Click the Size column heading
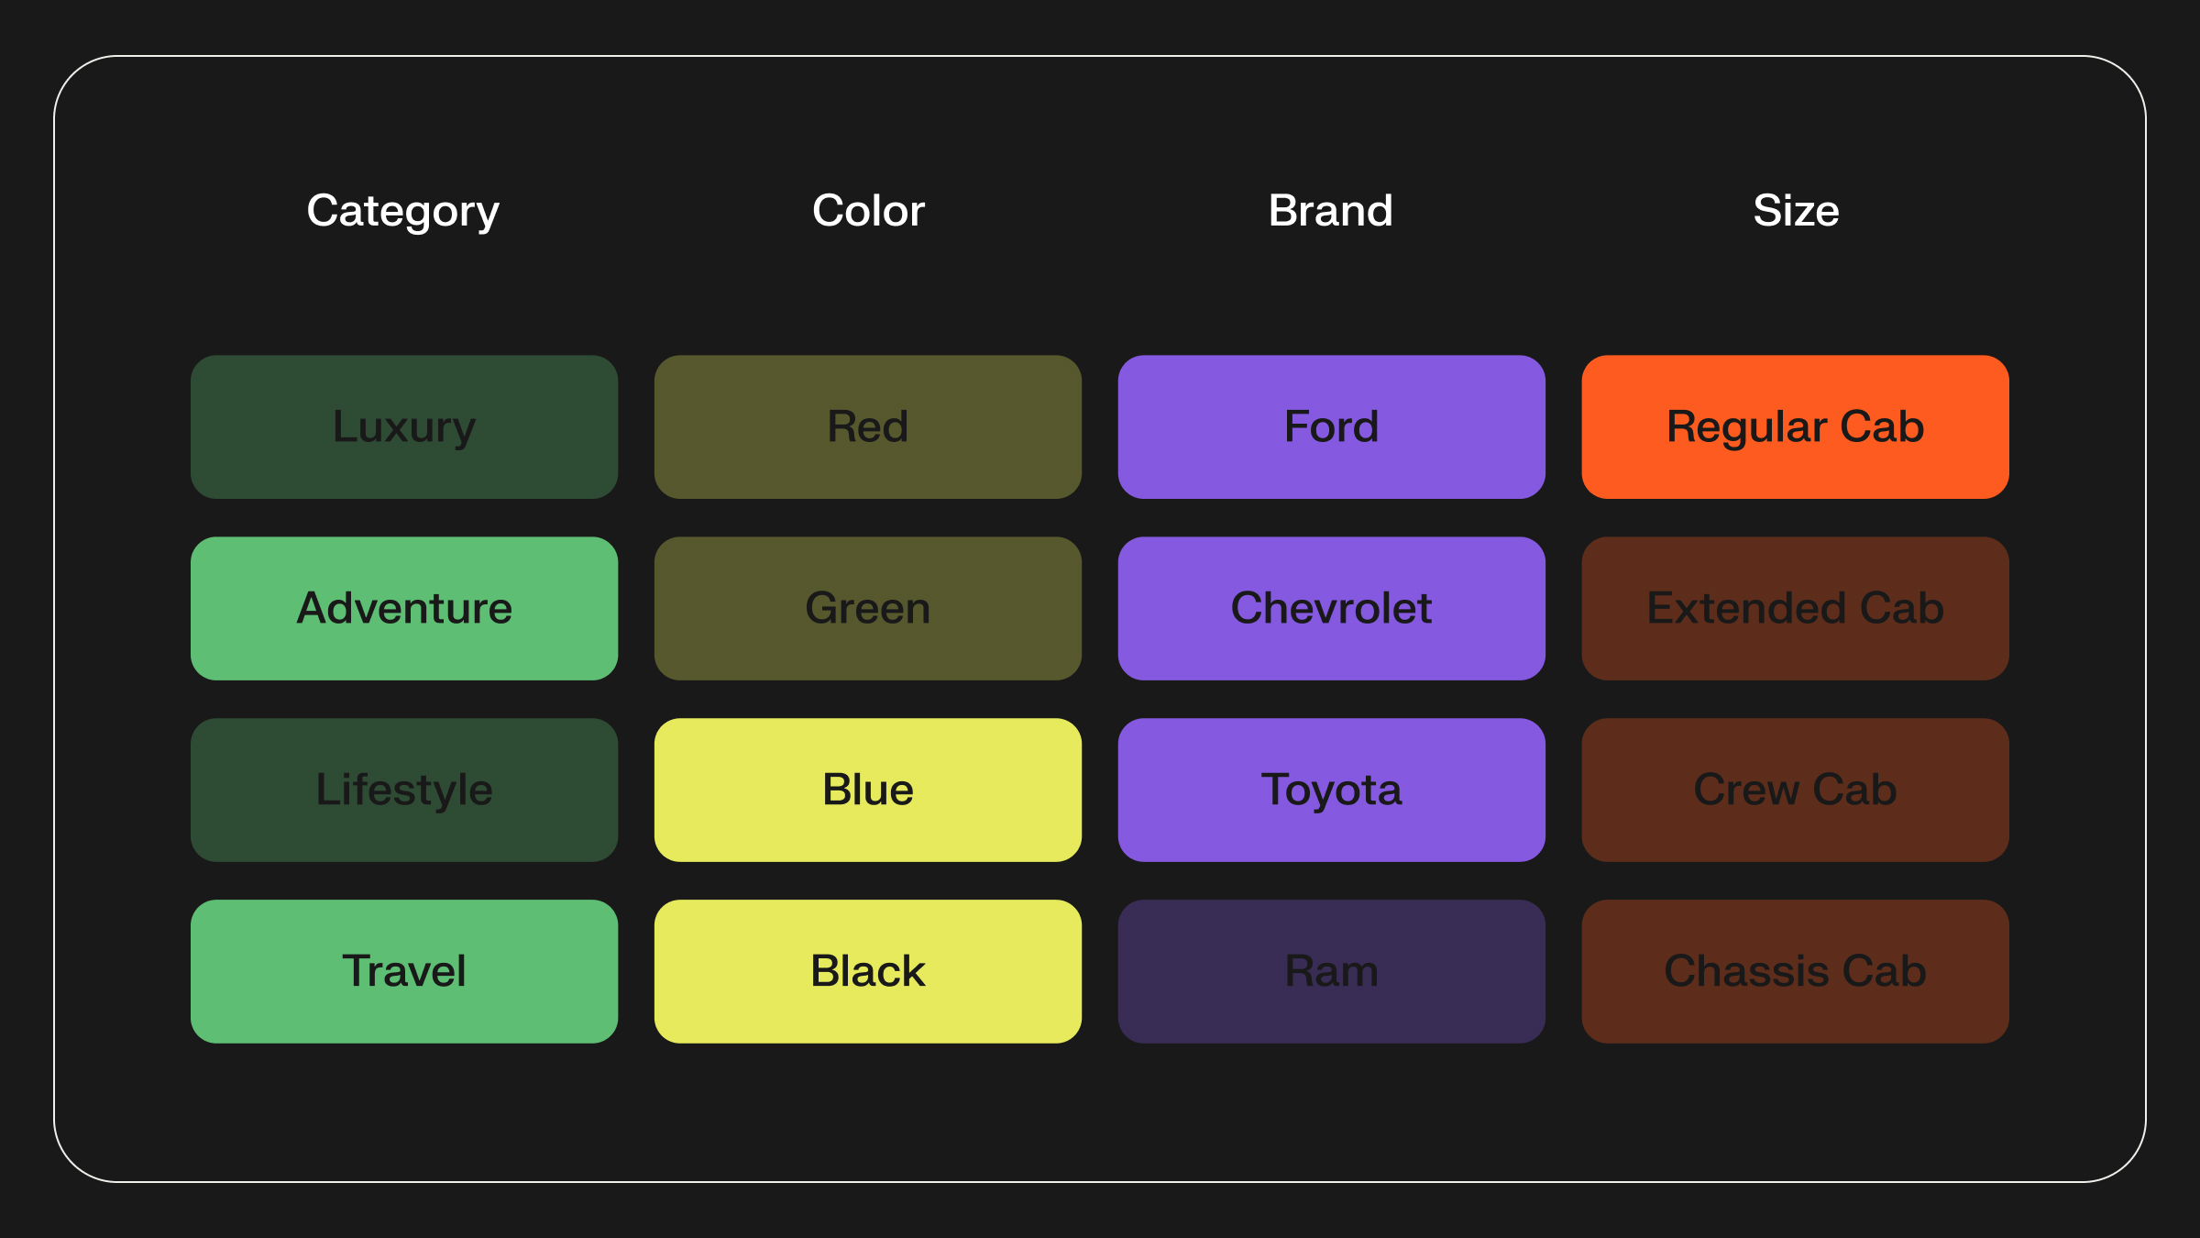Image resolution: width=2200 pixels, height=1238 pixels. (1796, 211)
